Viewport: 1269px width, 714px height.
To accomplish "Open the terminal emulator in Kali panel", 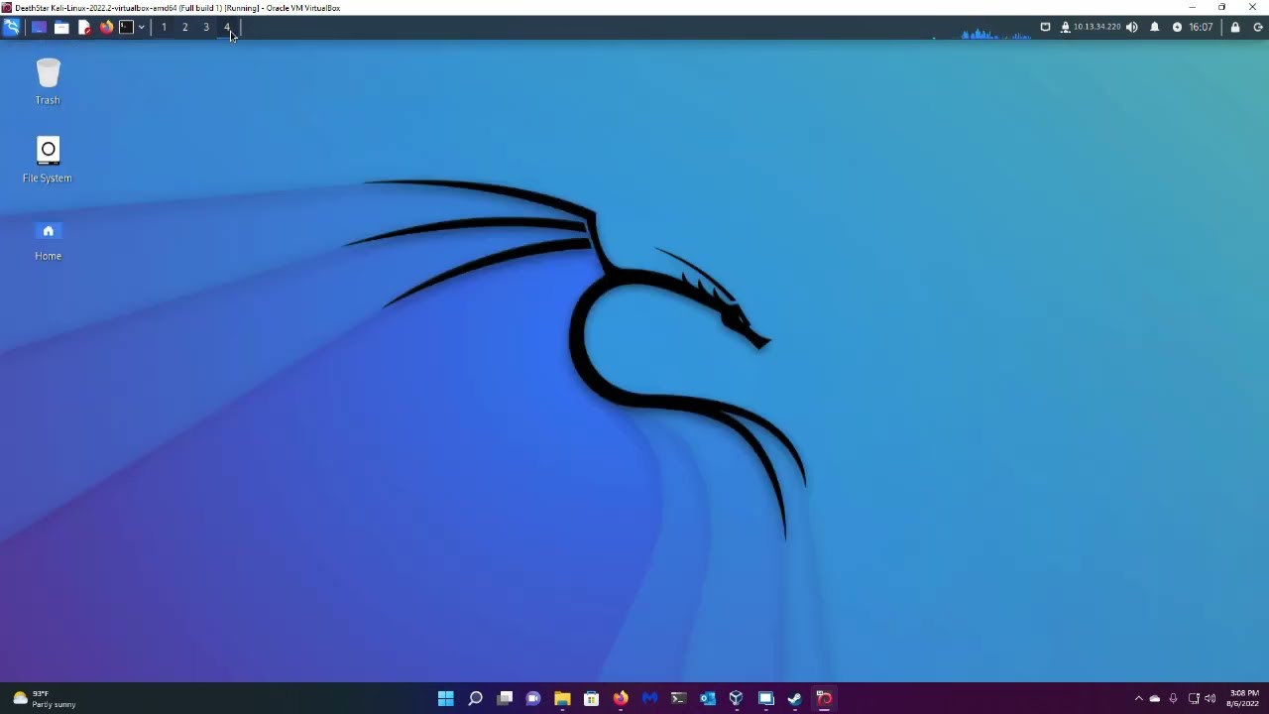I will [126, 28].
